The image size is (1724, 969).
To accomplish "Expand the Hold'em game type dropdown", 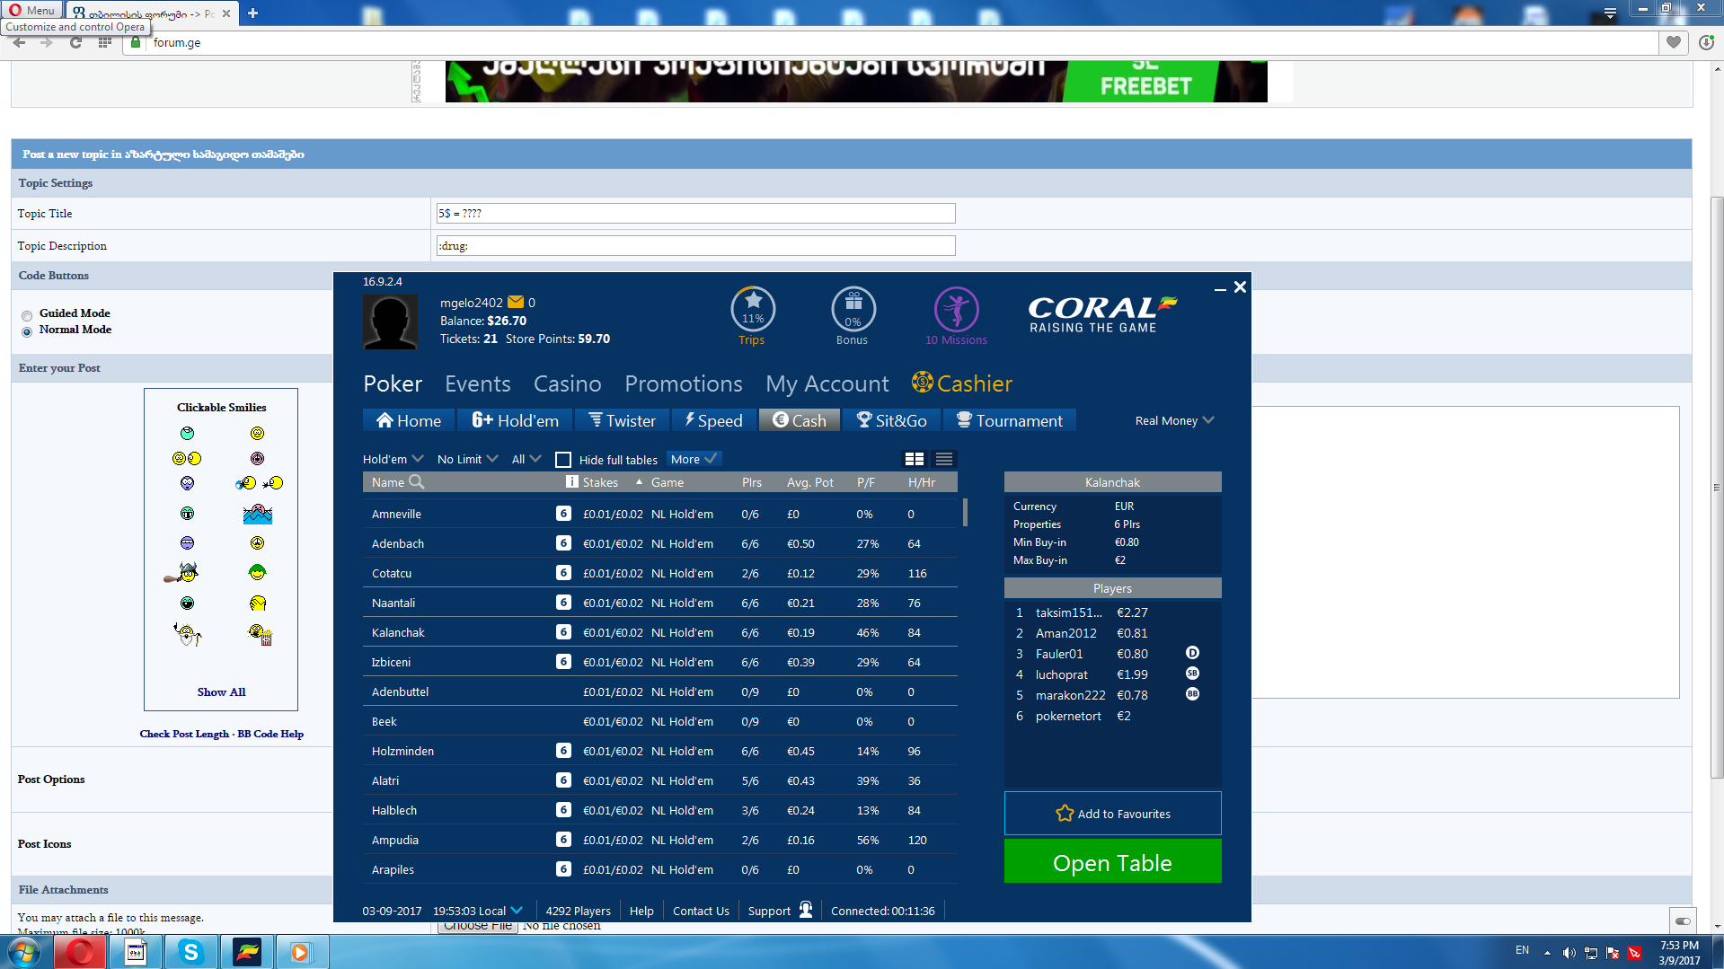I will click(393, 459).
